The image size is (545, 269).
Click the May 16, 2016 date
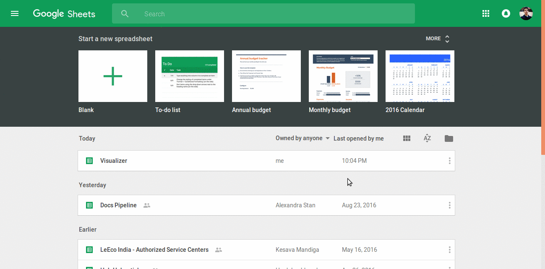pos(360,250)
